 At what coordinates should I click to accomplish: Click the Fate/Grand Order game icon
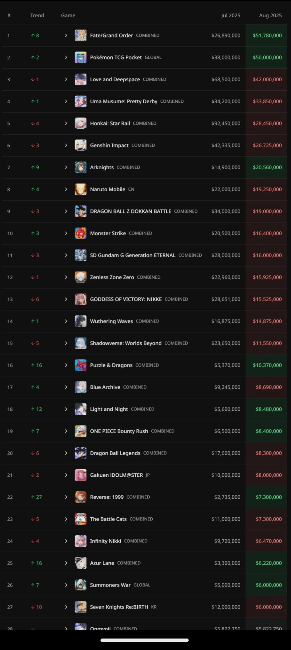(x=81, y=36)
